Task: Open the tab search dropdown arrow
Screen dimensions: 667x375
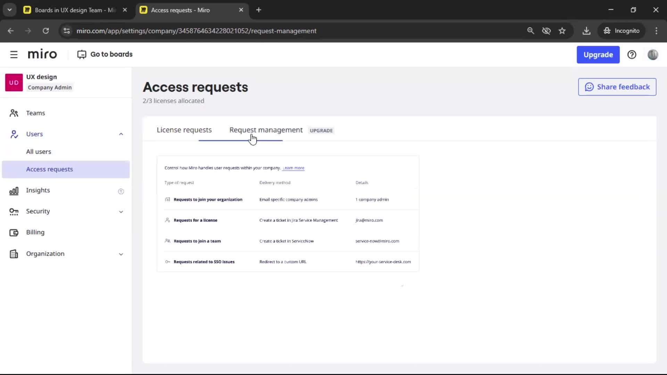Action: [x=10, y=10]
